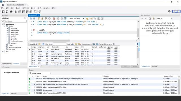181x101 pixels.
Task: Expand the customer table node
Action: (x=7, y=28)
